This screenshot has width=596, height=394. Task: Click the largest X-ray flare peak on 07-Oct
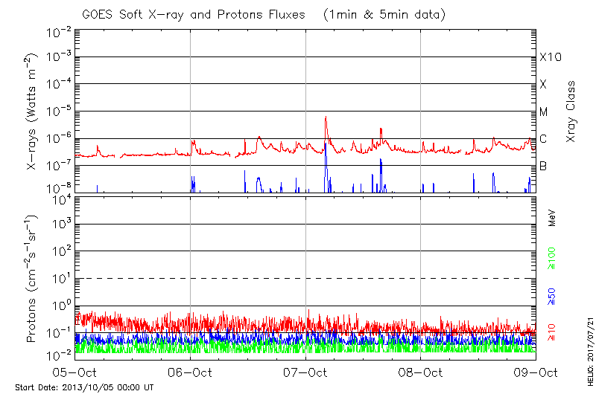point(326,118)
